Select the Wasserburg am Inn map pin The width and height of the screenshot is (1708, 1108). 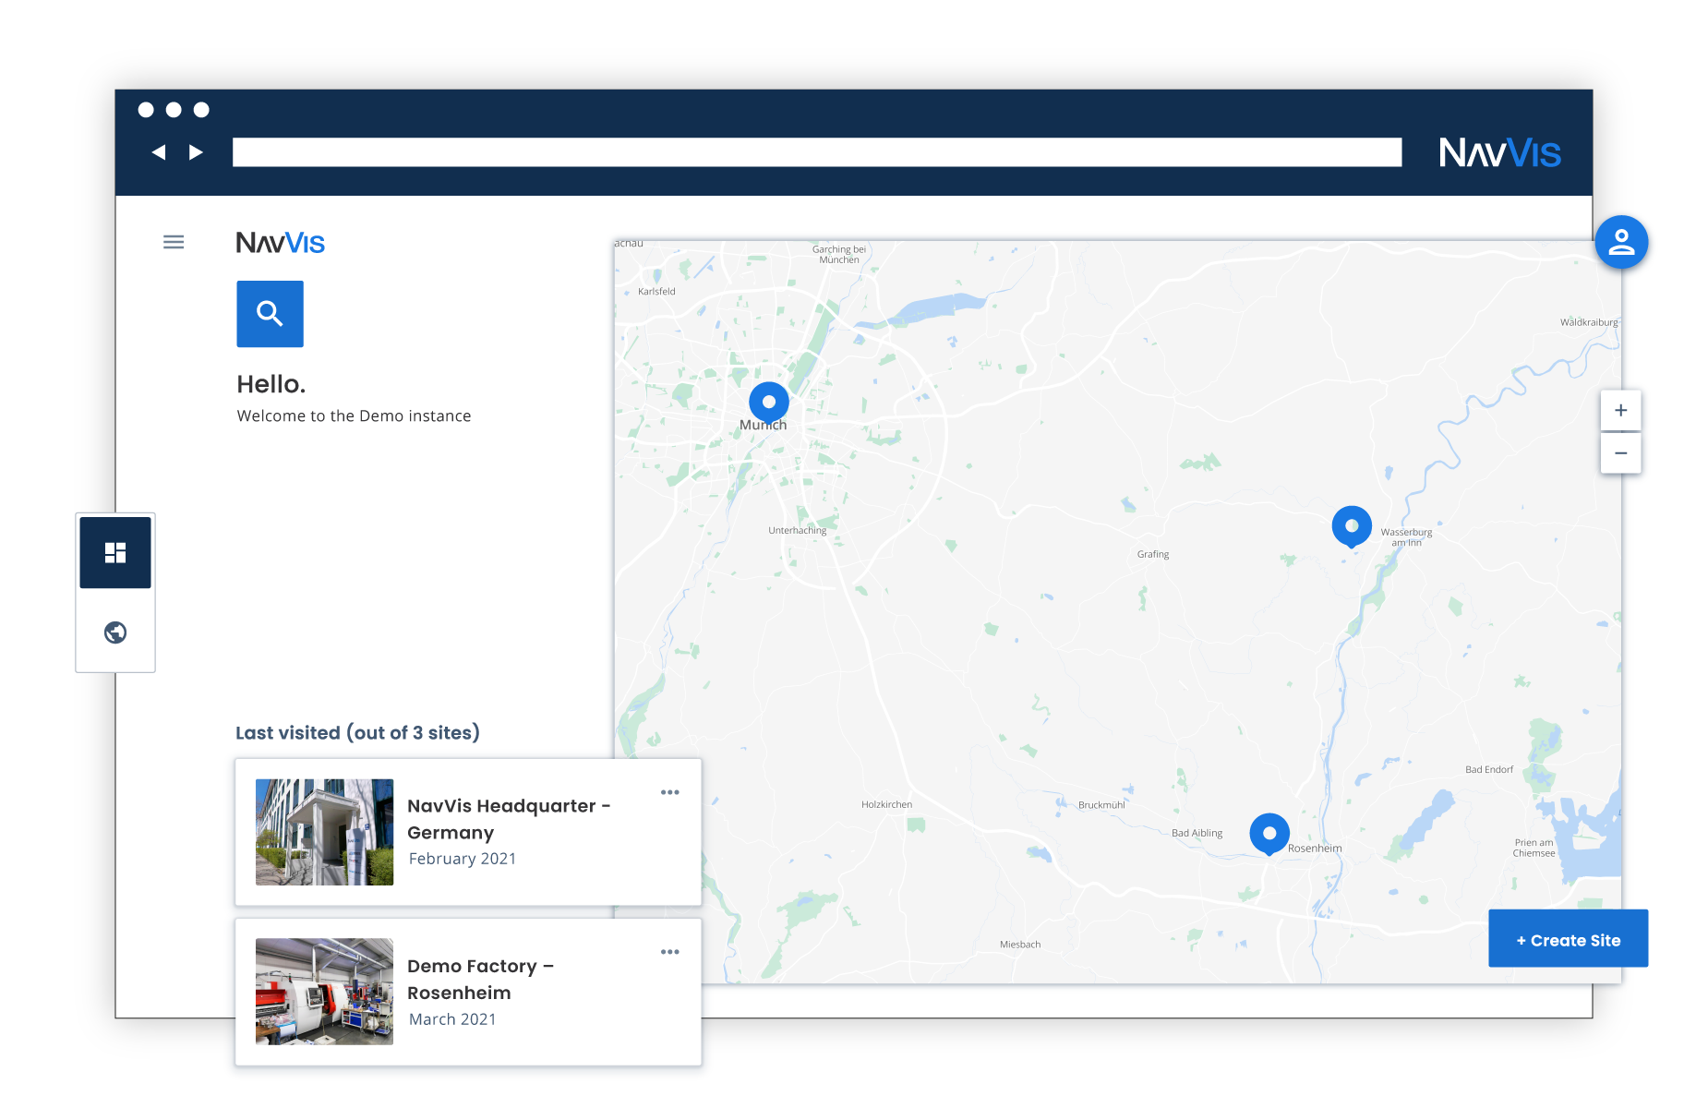(1352, 525)
